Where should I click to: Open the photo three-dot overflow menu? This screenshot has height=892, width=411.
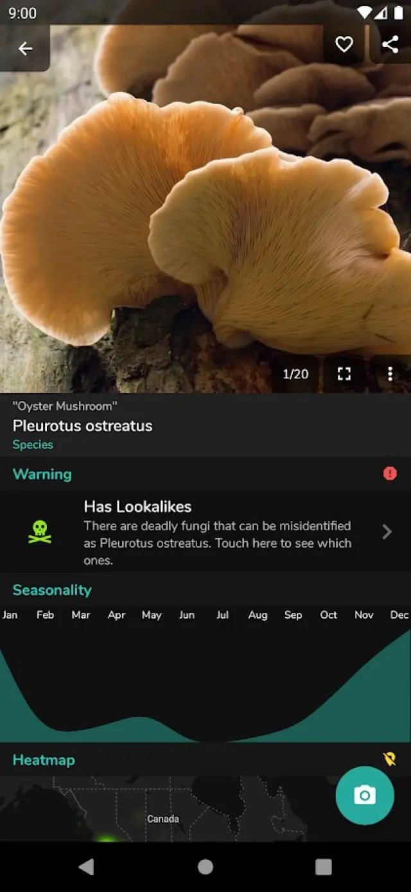coord(390,374)
